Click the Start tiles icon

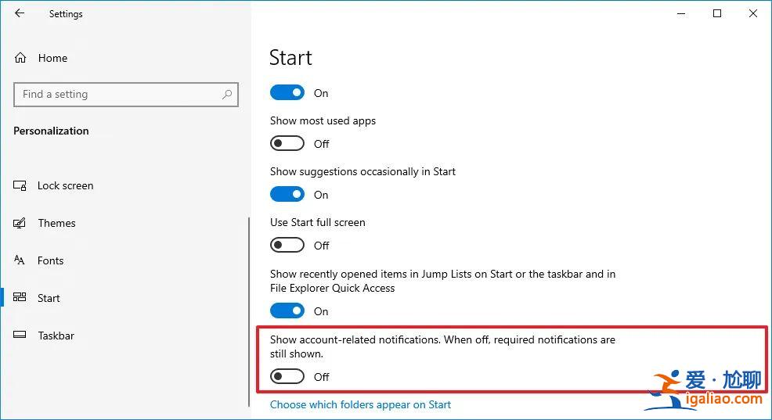point(20,298)
